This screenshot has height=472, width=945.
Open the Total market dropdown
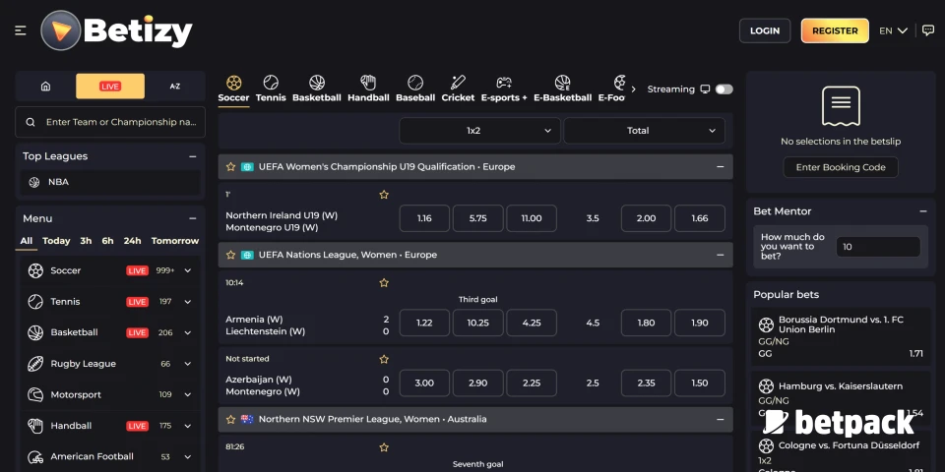(x=644, y=131)
